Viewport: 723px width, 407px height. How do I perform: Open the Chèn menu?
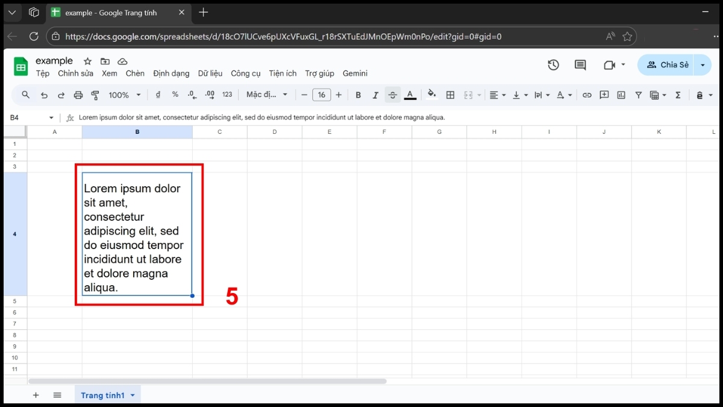tap(135, 73)
